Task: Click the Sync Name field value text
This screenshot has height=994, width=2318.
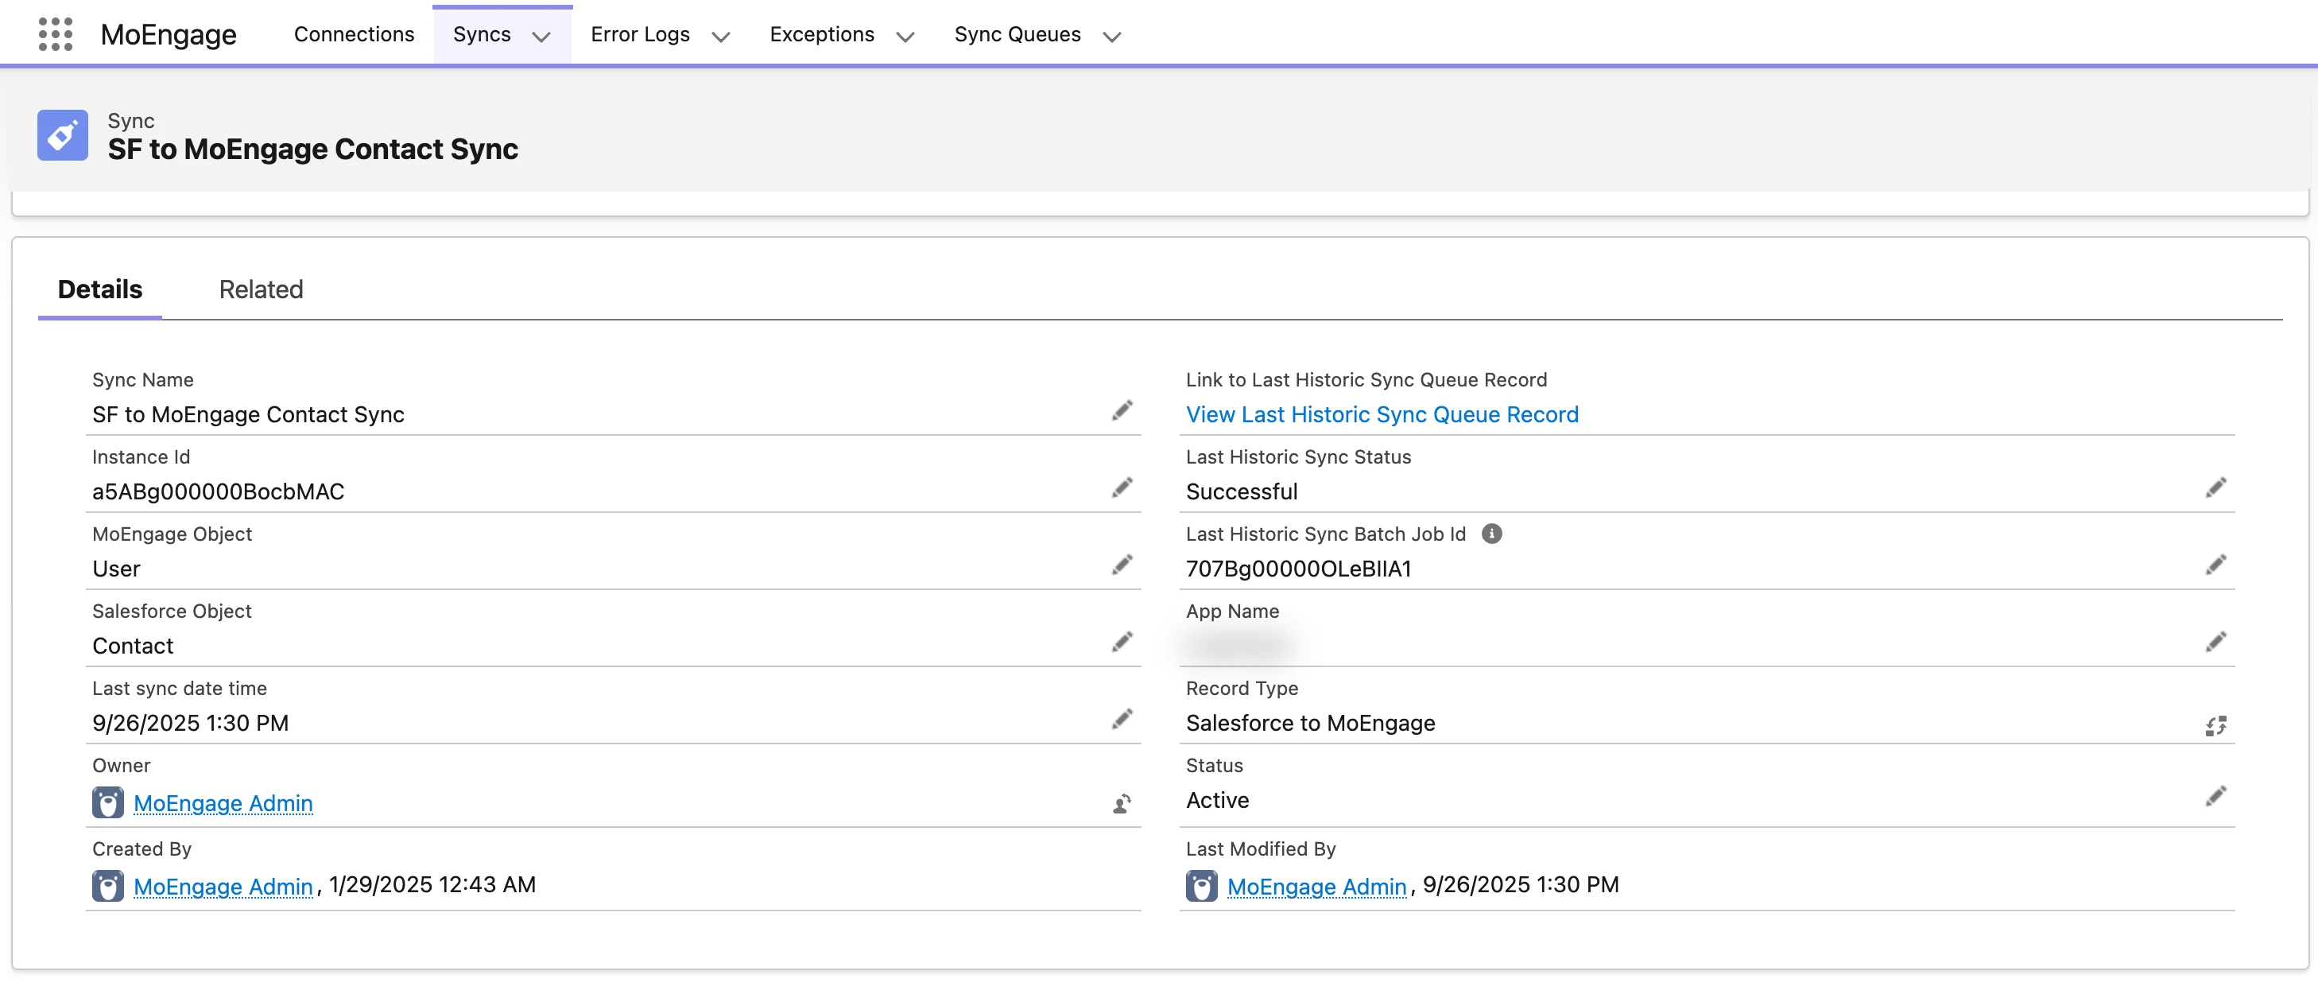Action: (x=247, y=414)
